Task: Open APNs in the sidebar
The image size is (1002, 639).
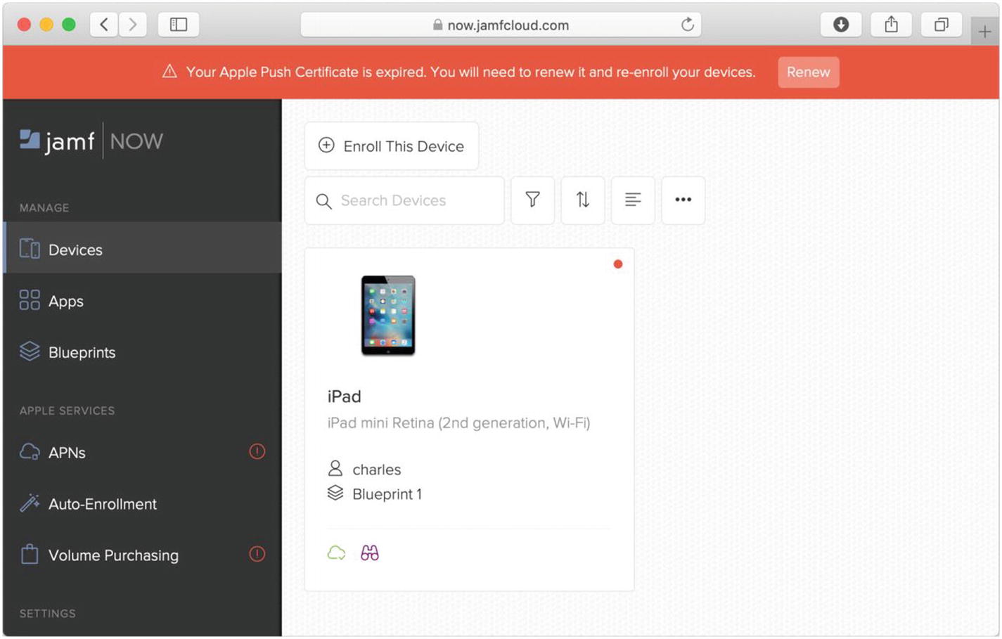Action: click(x=142, y=452)
